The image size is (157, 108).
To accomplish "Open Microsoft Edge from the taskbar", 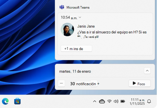I will tap(5, 101).
